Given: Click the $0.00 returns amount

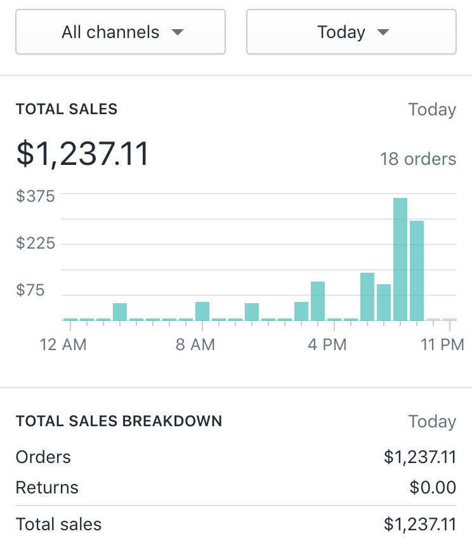Looking at the screenshot, I should pos(433,488).
